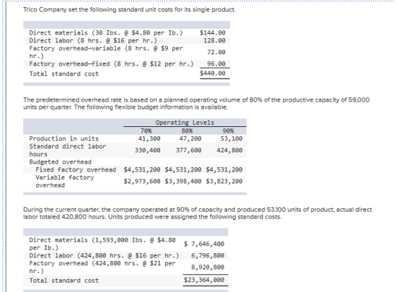Select the 70% column header
This screenshot has height=292, width=395.
146,130
